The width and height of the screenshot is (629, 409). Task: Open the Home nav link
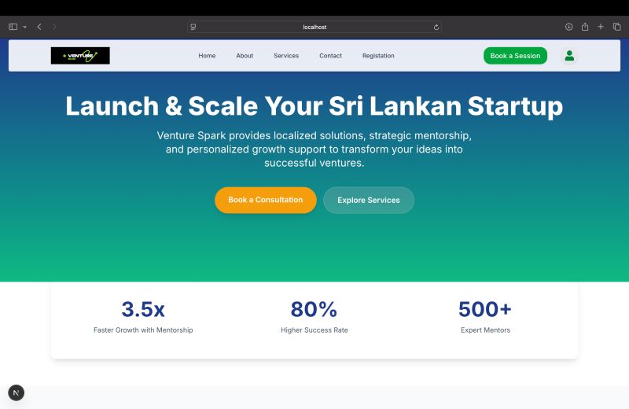[x=207, y=56]
